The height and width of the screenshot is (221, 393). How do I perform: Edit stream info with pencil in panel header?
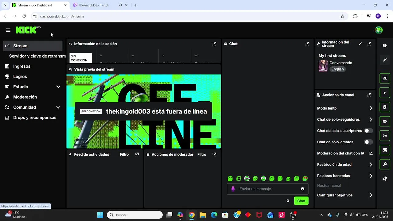[x=360, y=44]
